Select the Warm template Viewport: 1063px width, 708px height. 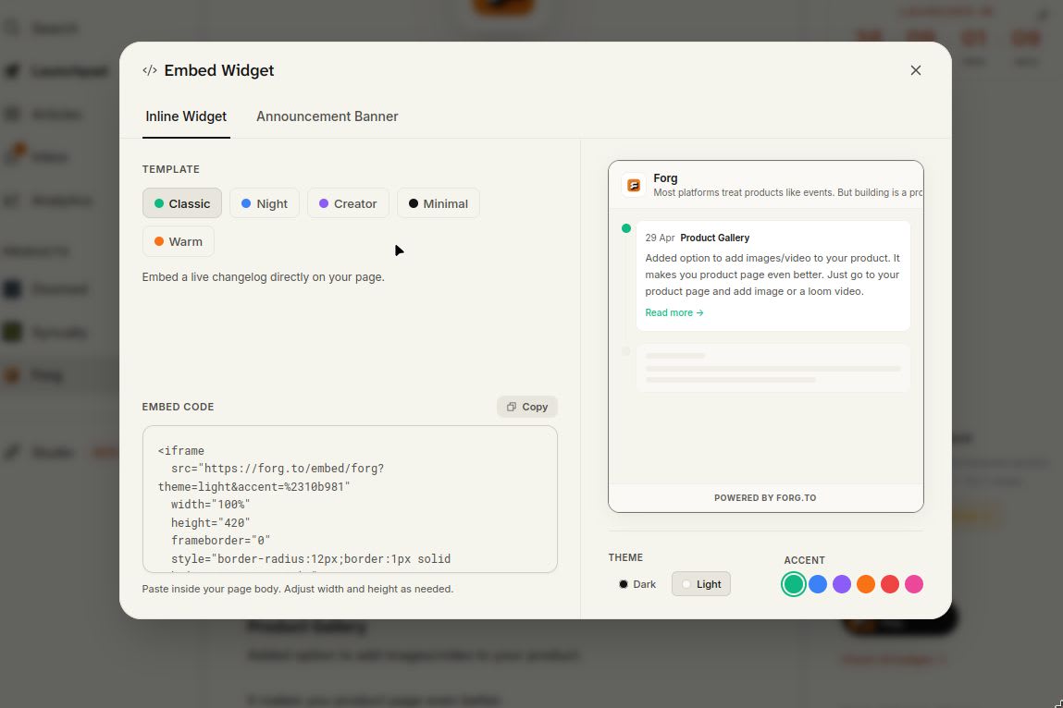tap(179, 241)
